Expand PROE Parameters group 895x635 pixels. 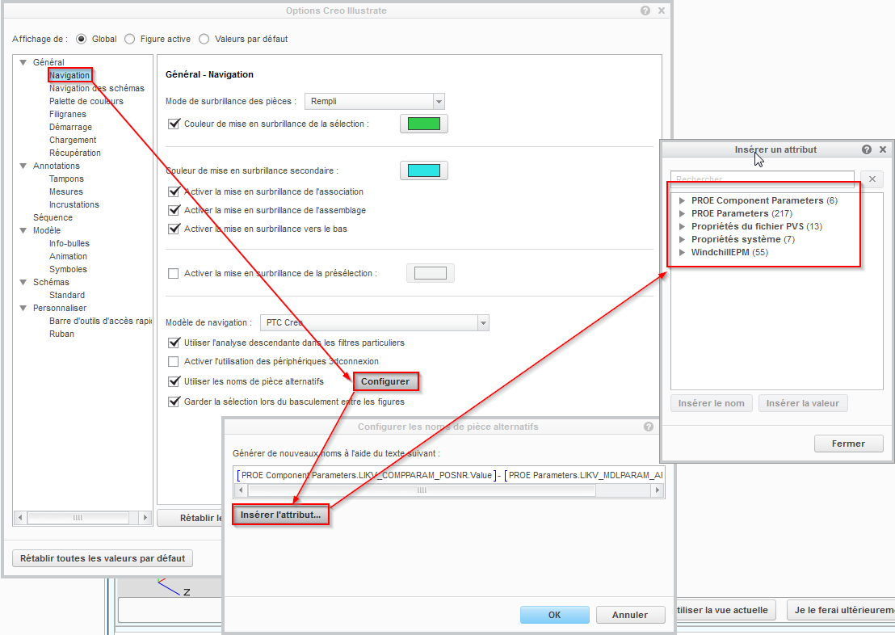click(x=682, y=213)
